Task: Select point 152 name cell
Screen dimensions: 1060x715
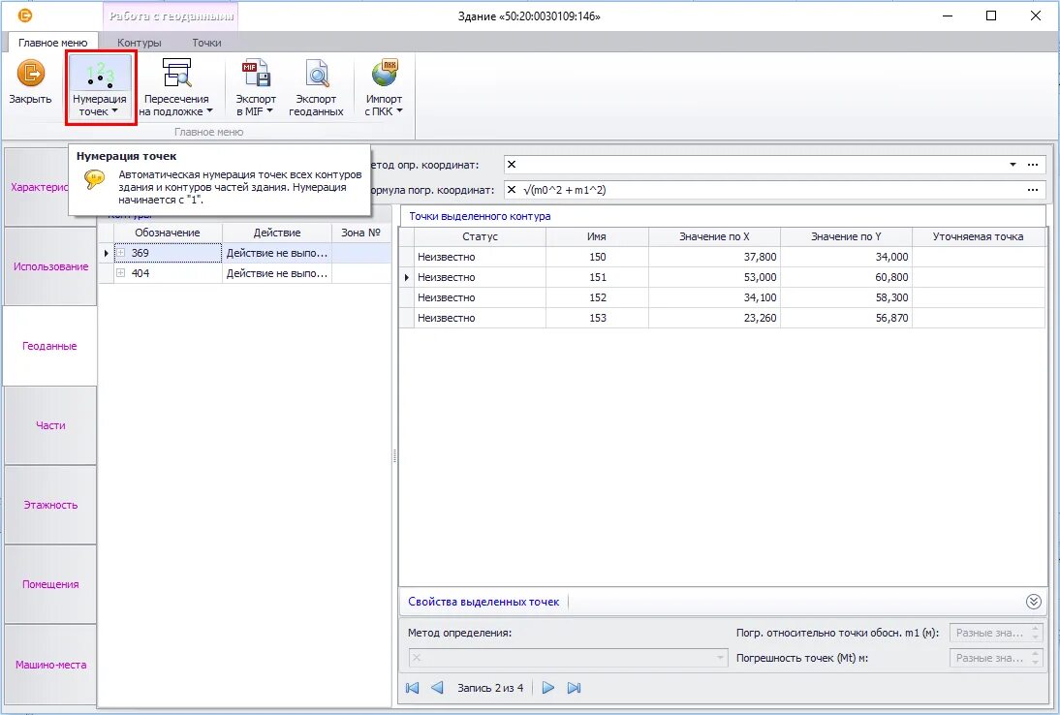Action: tap(597, 297)
